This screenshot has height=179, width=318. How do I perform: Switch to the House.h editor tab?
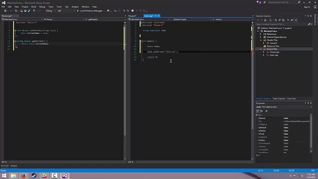(x=132, y=16)
